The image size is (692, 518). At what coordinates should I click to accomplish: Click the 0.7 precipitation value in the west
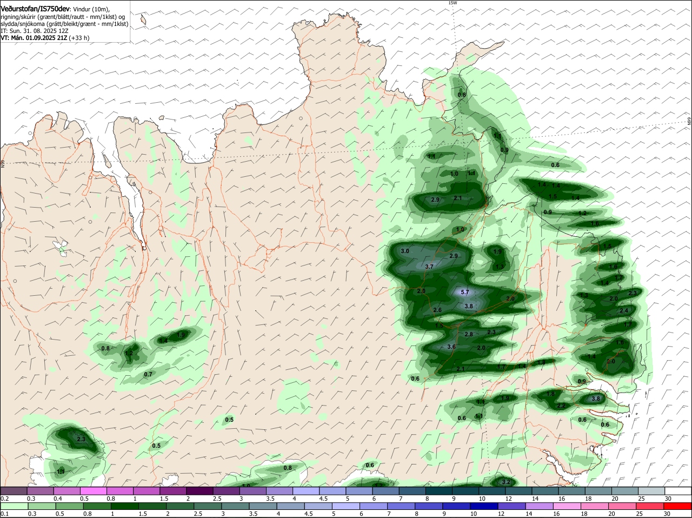click(148, 374)
